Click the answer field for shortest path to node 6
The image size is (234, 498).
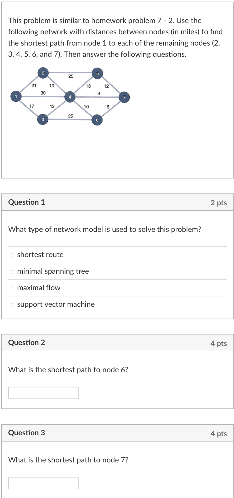pyautogui.click(x=43, y=393)
